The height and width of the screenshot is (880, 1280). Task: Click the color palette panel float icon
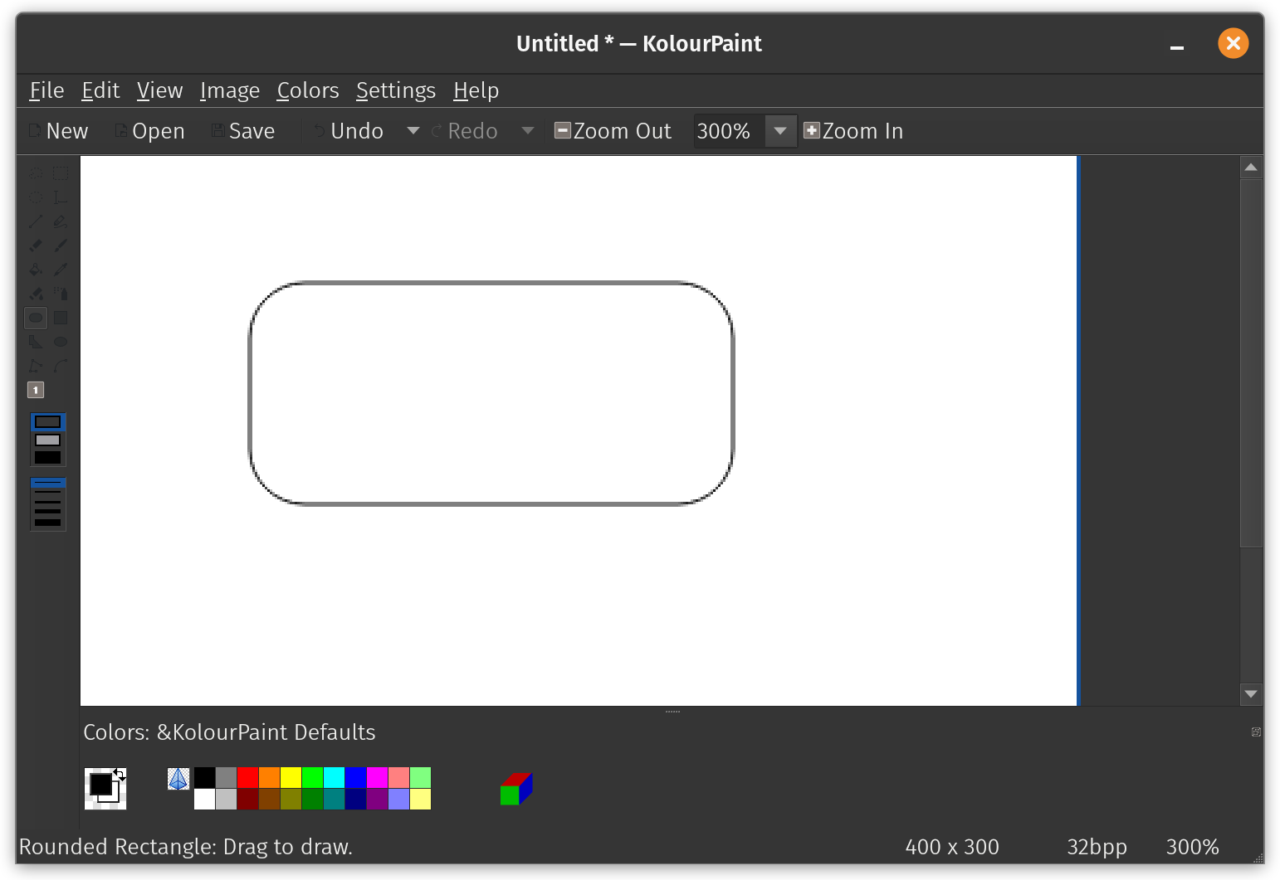pos(1256,732)
